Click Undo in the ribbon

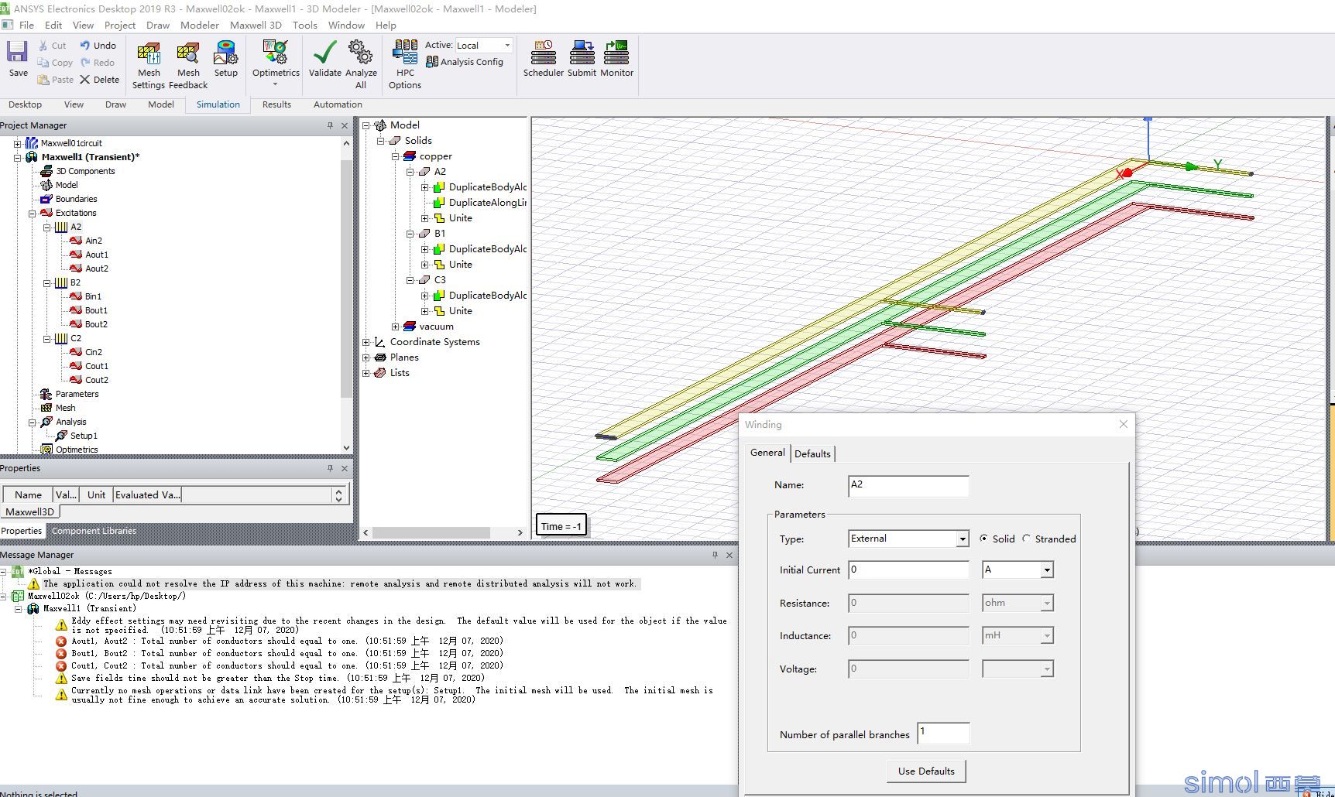pos(98,46)
